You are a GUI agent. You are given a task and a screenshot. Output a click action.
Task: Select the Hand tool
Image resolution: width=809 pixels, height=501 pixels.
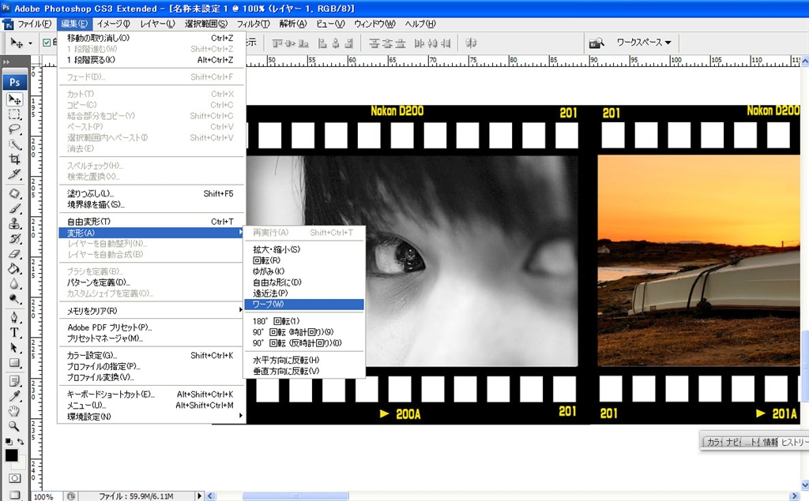coord(14,410)
